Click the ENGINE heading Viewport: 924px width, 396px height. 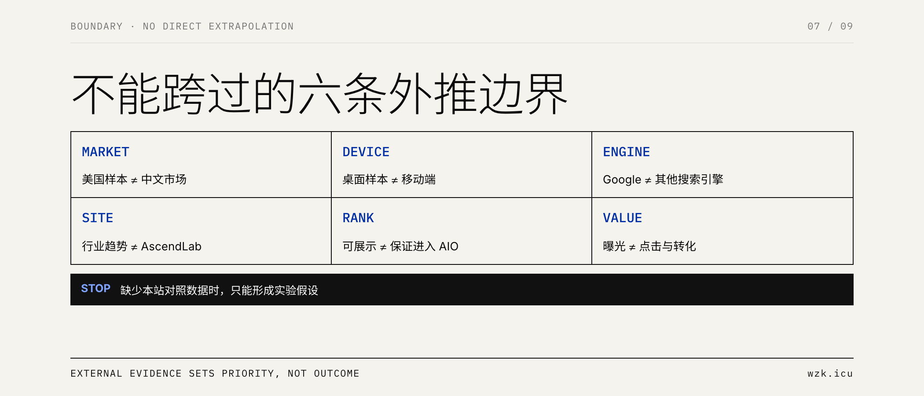(x=627, y=152)
